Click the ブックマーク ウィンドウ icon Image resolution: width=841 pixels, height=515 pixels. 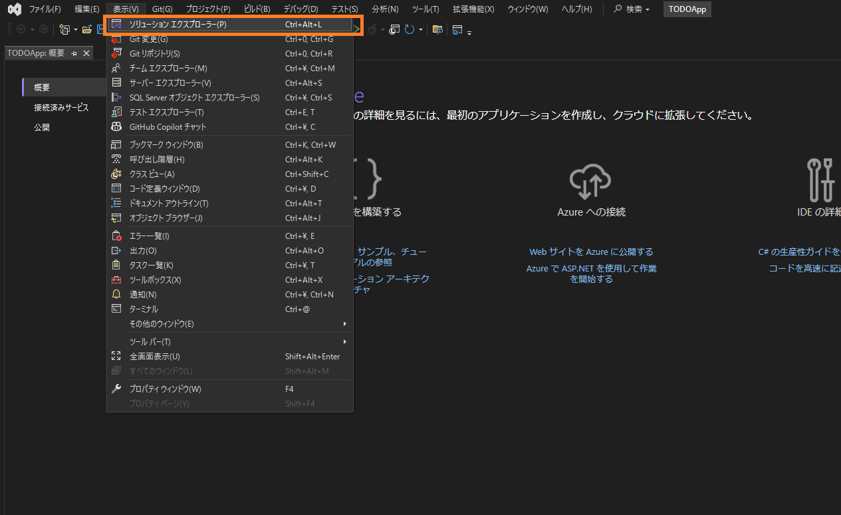click(x=116, y=145)
